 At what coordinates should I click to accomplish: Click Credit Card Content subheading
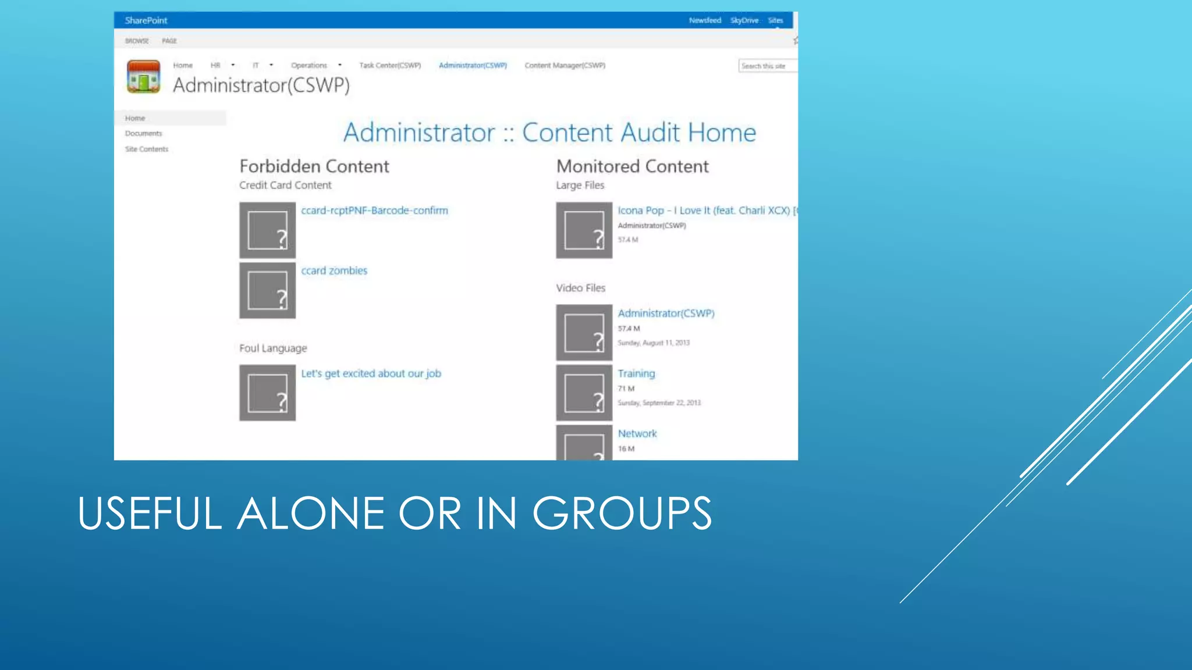[285, 185]
